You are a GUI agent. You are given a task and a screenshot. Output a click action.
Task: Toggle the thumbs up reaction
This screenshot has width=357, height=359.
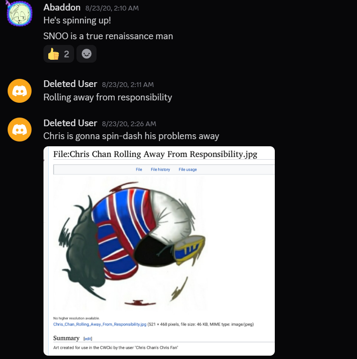pos(59,54)
